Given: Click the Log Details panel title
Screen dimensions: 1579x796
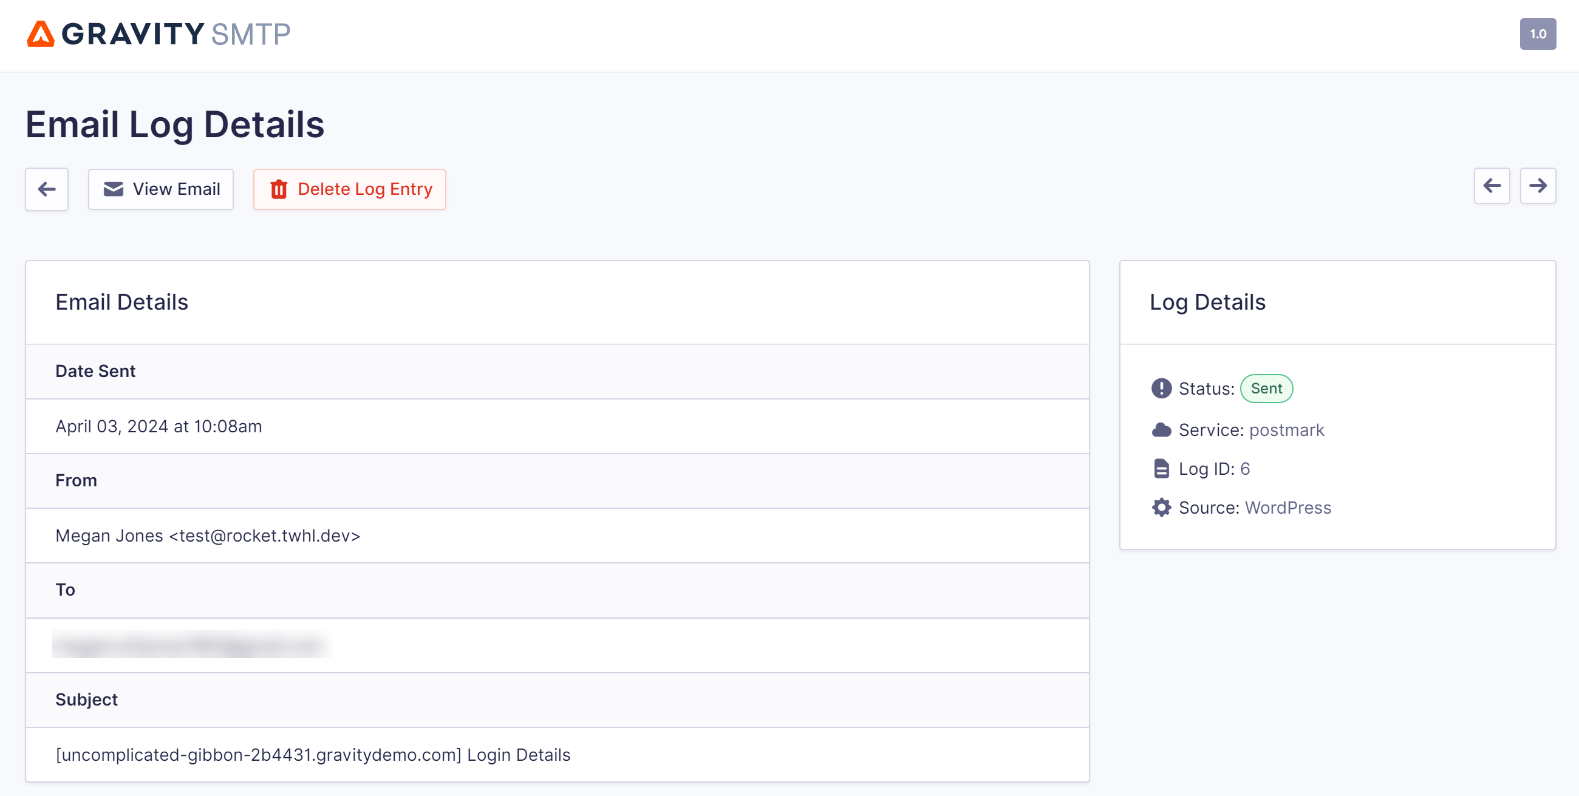Looking at the screenshot, I should [1207, 302].
